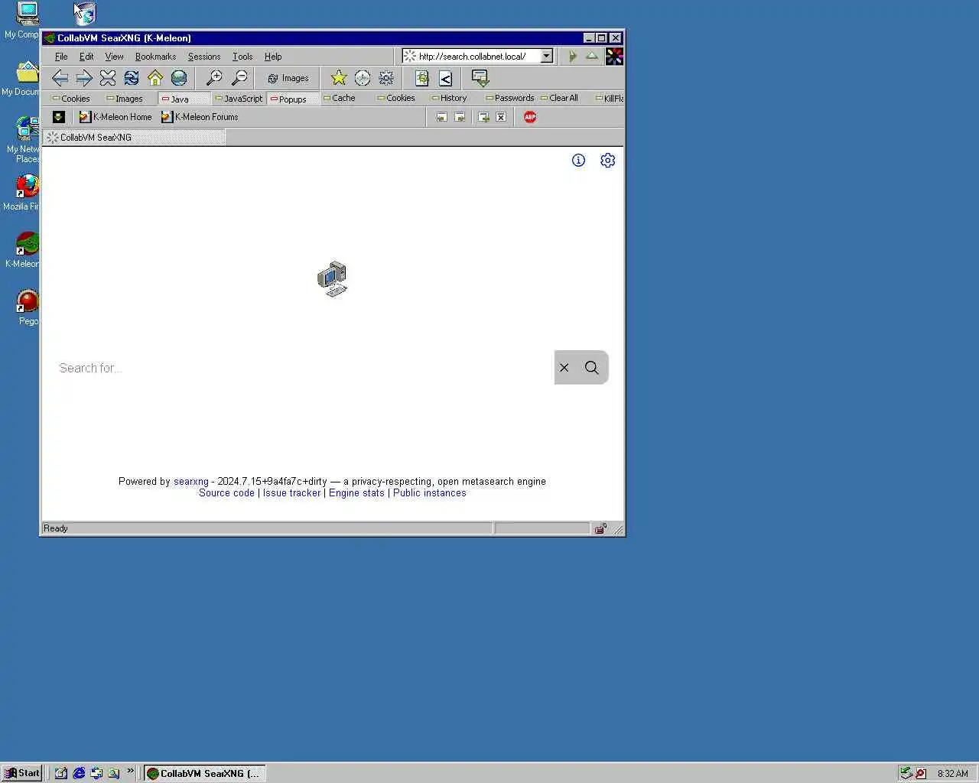Open the Engine stats link

click(356, 493)
